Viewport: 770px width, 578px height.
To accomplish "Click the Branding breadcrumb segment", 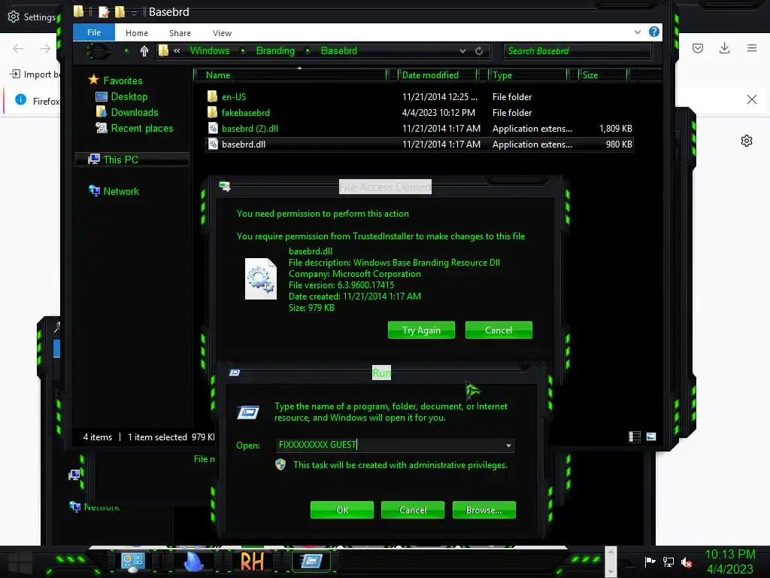I will click(275, 50).
